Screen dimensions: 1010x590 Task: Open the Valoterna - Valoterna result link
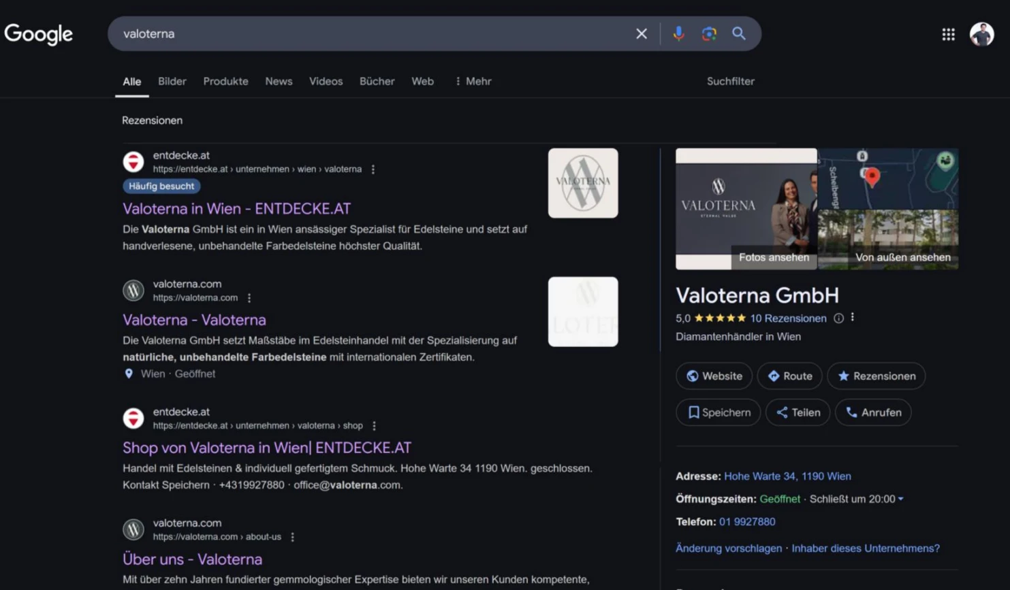click(194, 320)
